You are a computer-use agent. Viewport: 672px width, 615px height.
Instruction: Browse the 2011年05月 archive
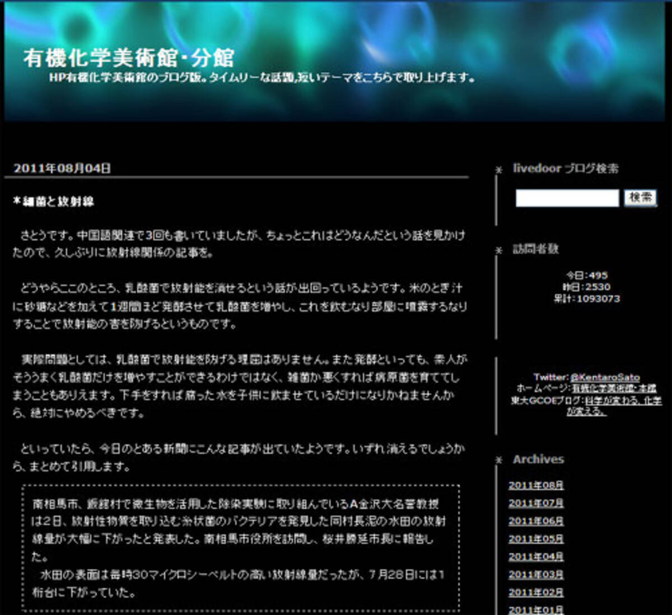coord(536,539)
